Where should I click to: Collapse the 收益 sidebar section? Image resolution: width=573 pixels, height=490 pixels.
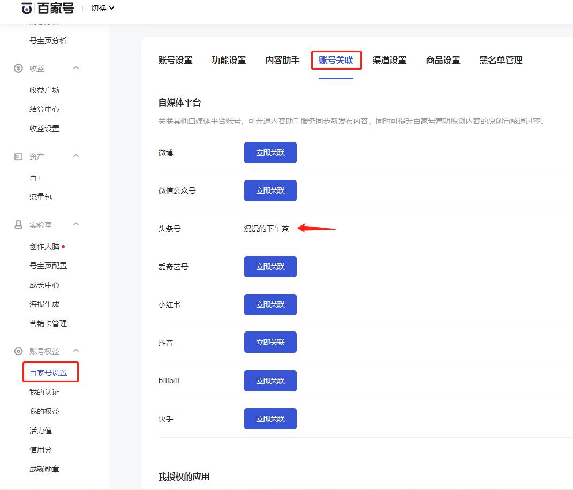click(x=76, y=68)
